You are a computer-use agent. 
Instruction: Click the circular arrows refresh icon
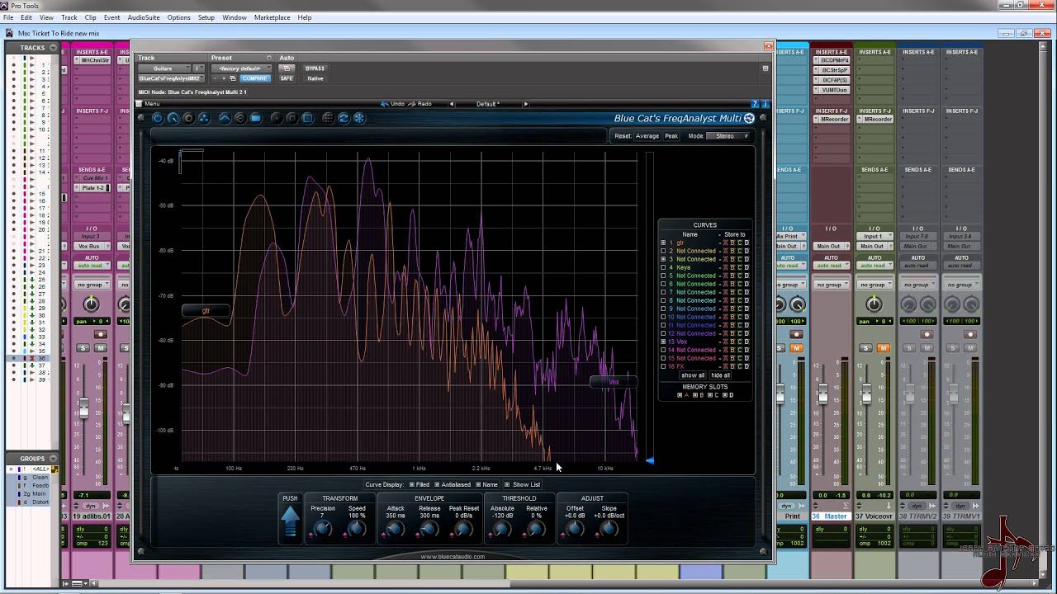344,119
